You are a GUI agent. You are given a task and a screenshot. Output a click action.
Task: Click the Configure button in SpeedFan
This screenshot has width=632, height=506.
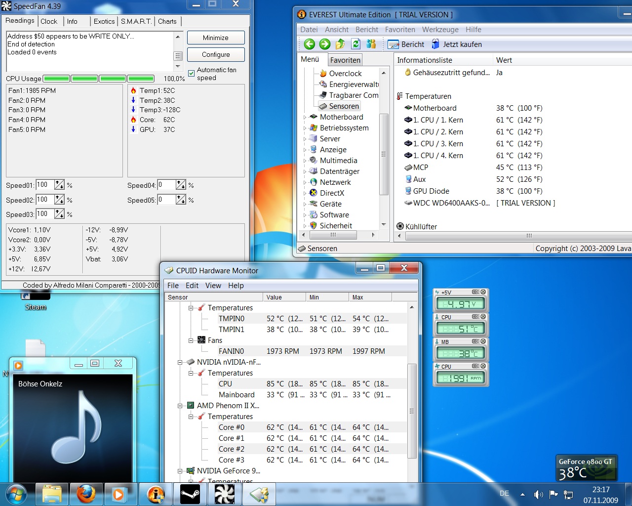(x=216, y=54)
